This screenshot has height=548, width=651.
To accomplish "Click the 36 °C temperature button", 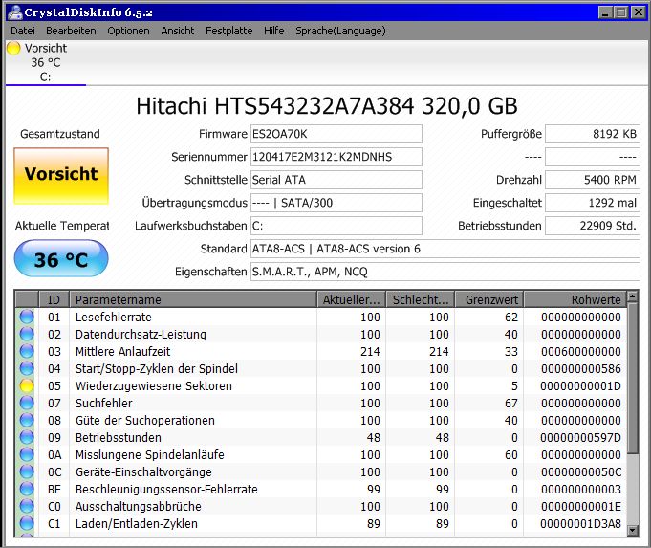I will click(61, 258).
